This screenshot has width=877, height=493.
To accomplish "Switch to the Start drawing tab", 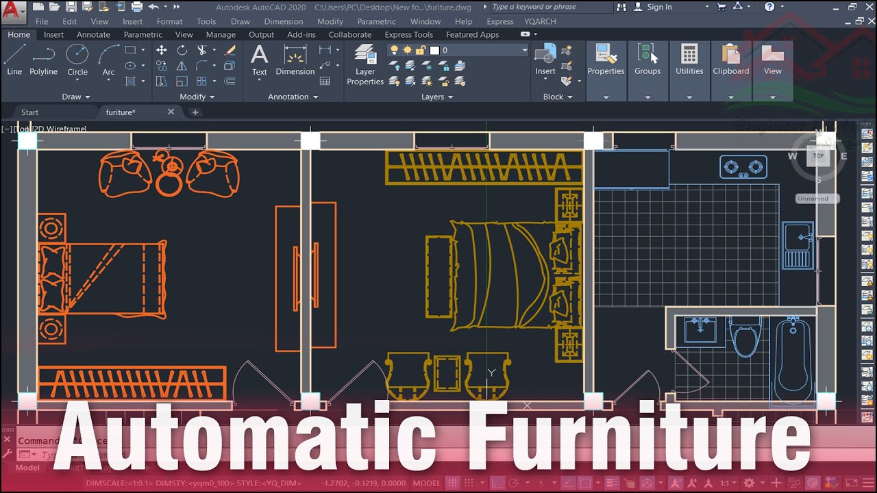I will click(x=30, y=112).
